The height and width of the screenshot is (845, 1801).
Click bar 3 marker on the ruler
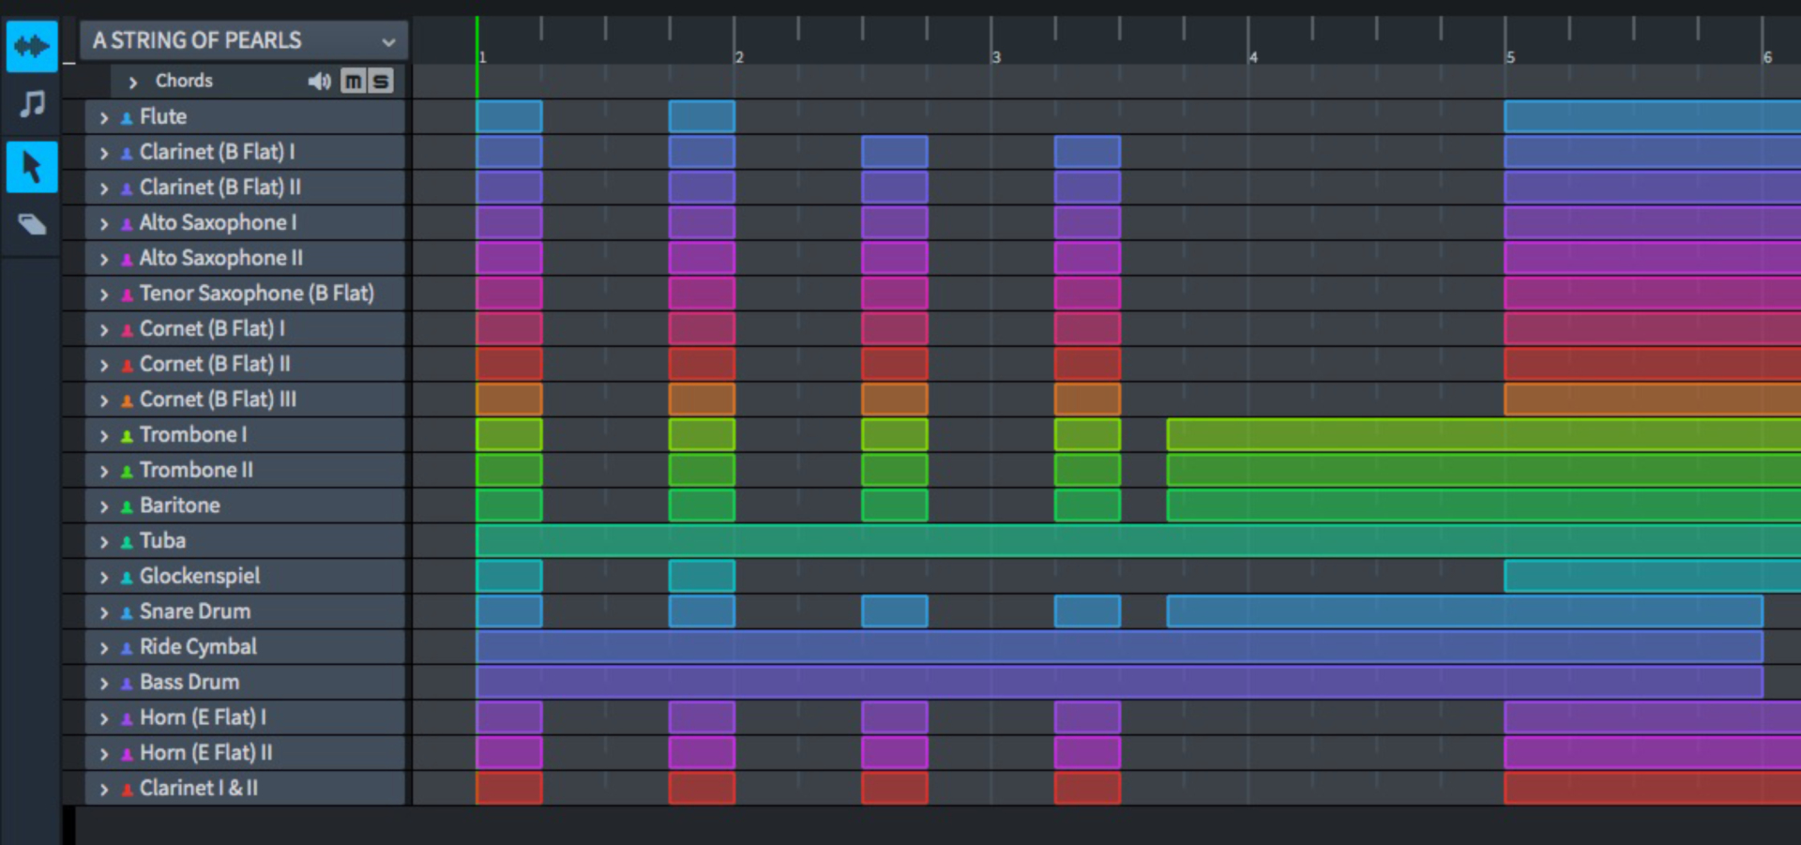tap(996, 57)
